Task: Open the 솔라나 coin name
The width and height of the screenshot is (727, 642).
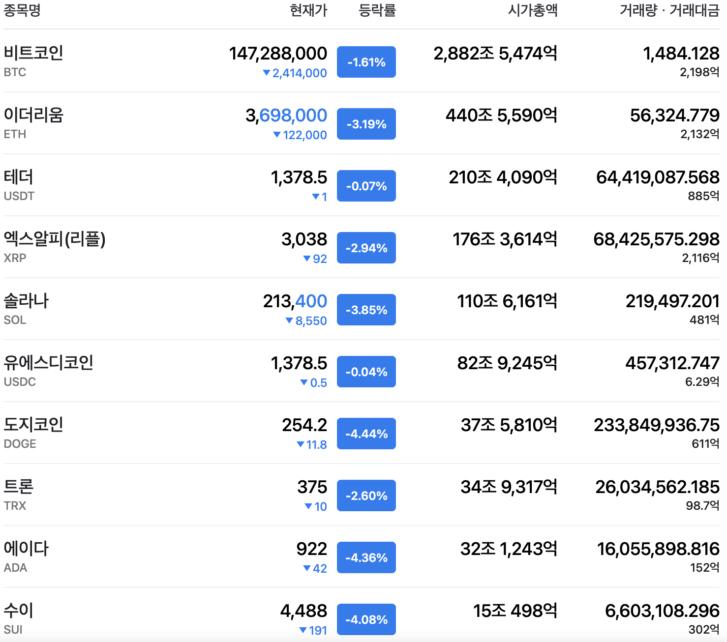Action: [x=26, y=300]
